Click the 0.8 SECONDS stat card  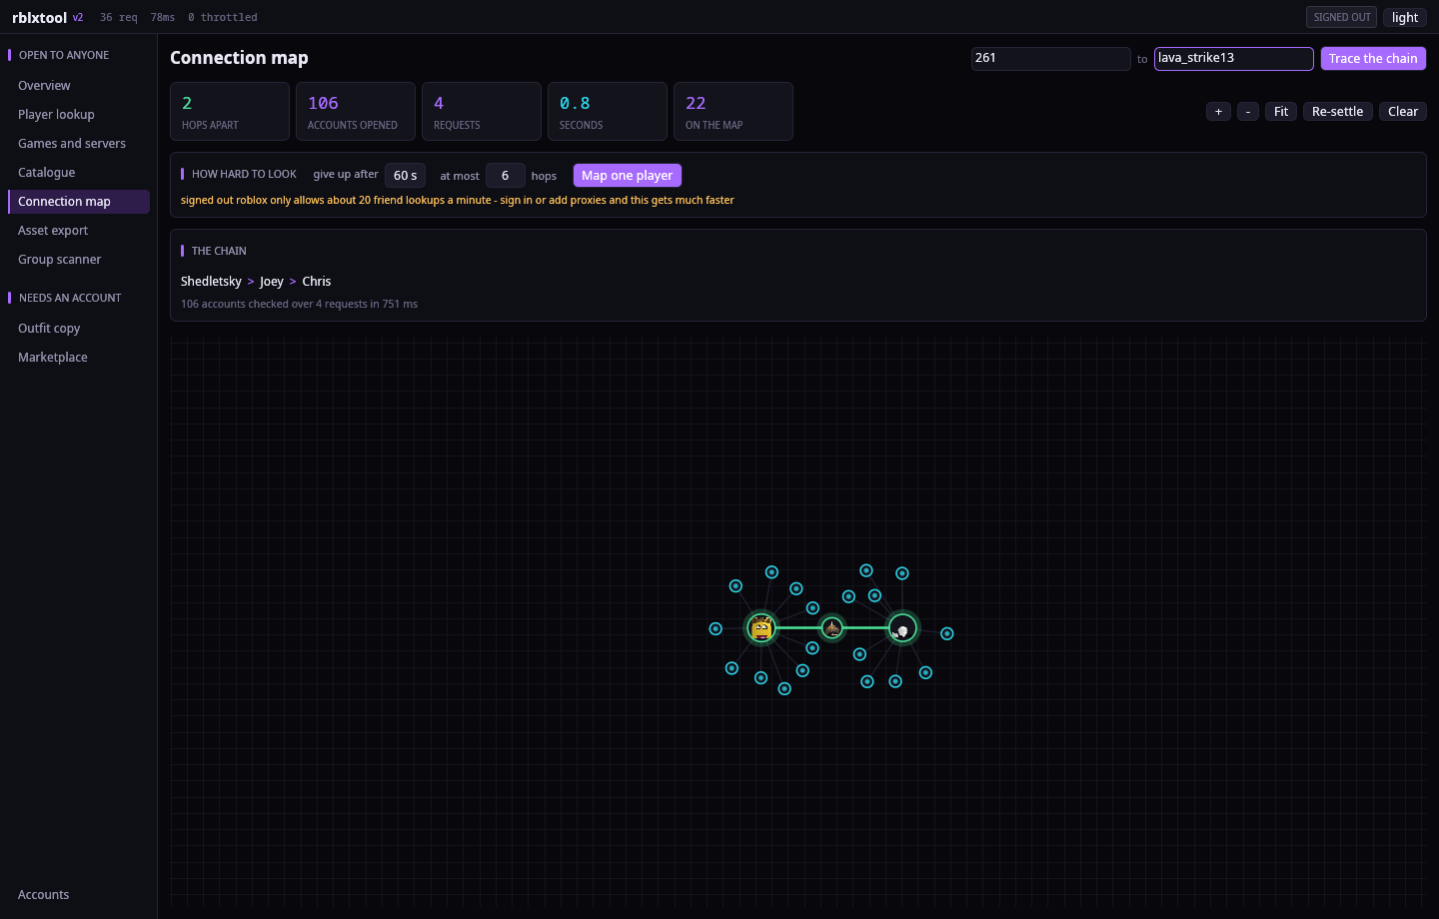pos(608,112)
